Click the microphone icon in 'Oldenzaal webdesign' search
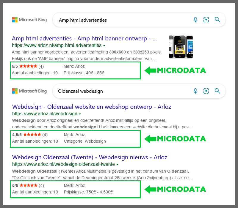This screenshot has width=238, height=208. [x=195, y=91]
